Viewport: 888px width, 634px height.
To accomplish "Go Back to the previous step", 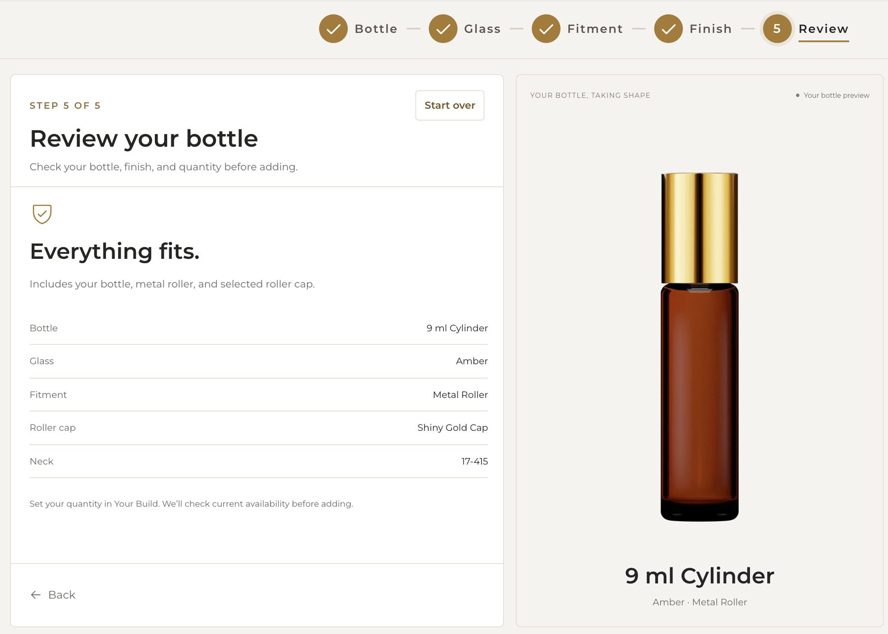I will point(53,595).
